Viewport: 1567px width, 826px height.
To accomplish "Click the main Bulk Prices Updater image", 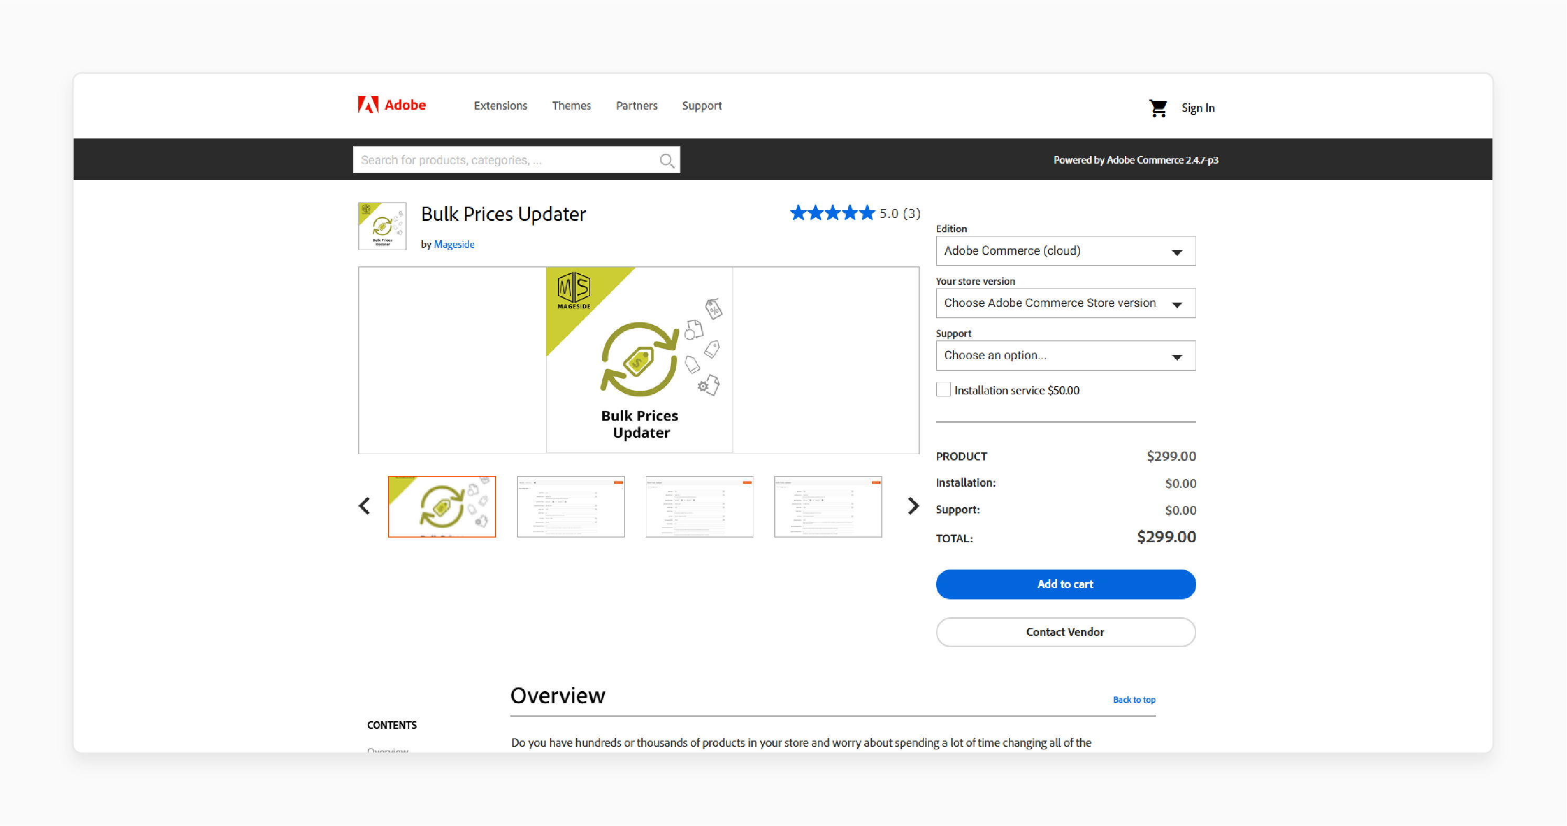I will [639, 360].
